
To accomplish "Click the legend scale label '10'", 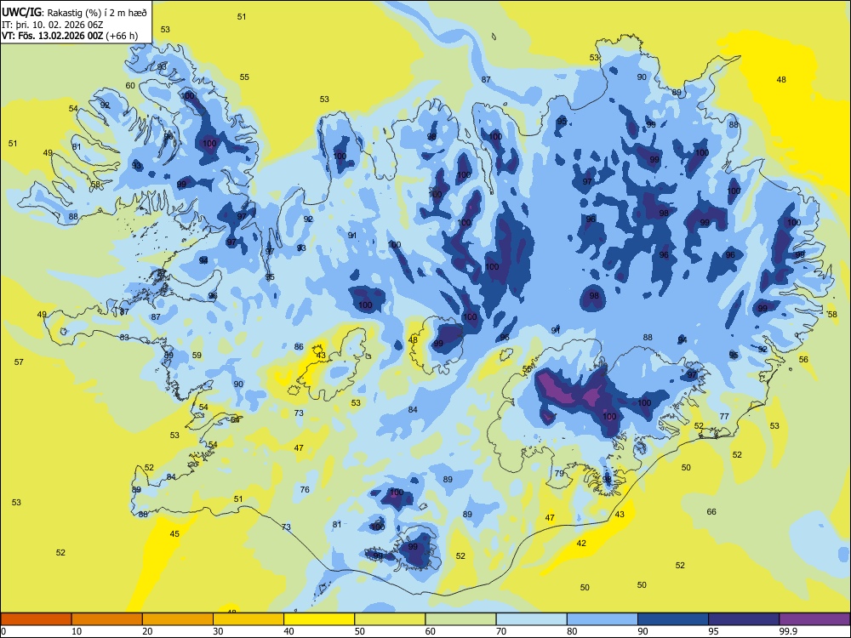I will coord(77,631).
